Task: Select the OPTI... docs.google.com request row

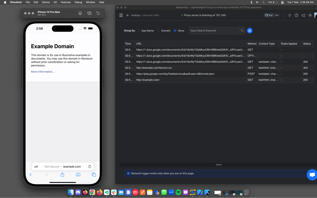Action: tap(219, 56)
